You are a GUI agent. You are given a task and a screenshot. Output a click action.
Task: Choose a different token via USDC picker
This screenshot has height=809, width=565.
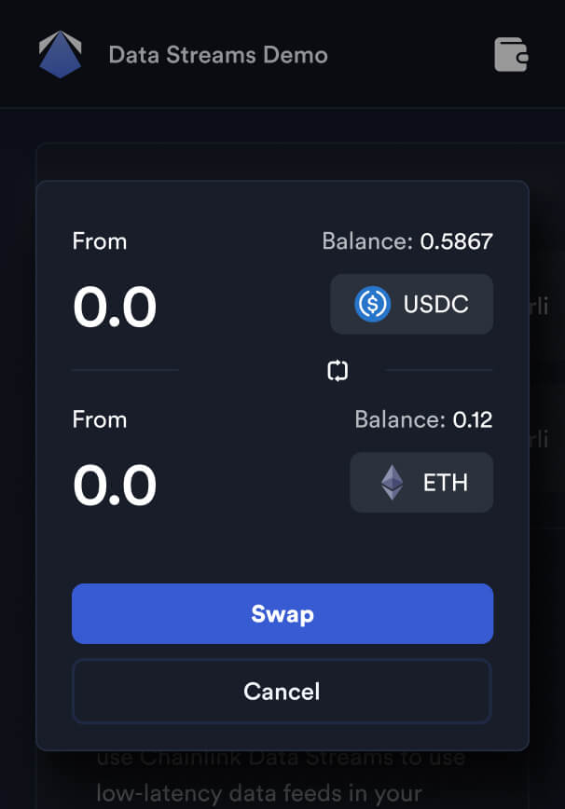pos(411,303)
